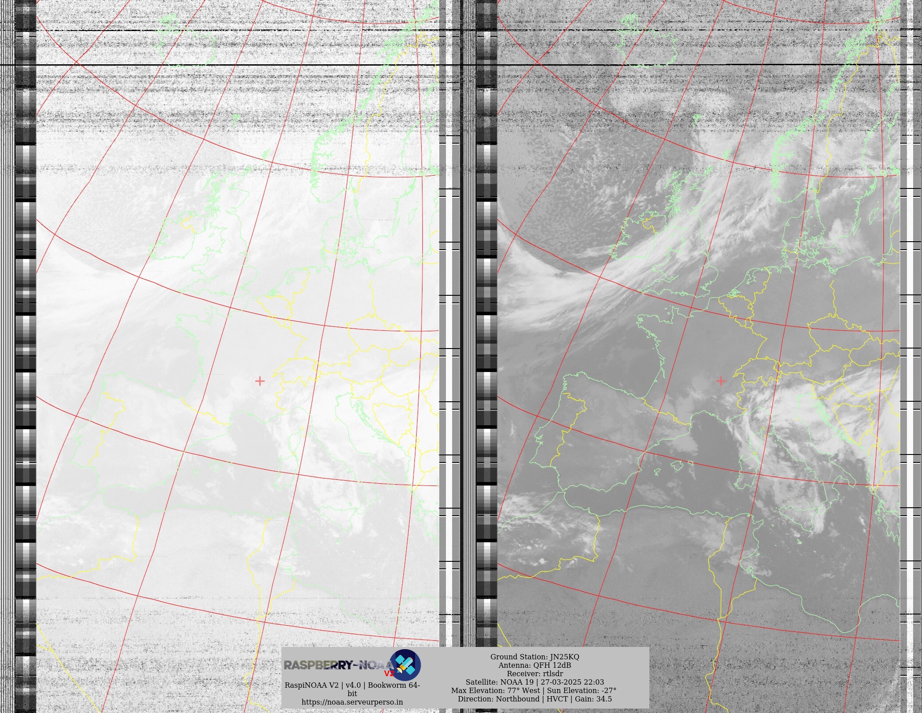Click the red crosshair on left image
922x713 pixels.
coord(260,381)
